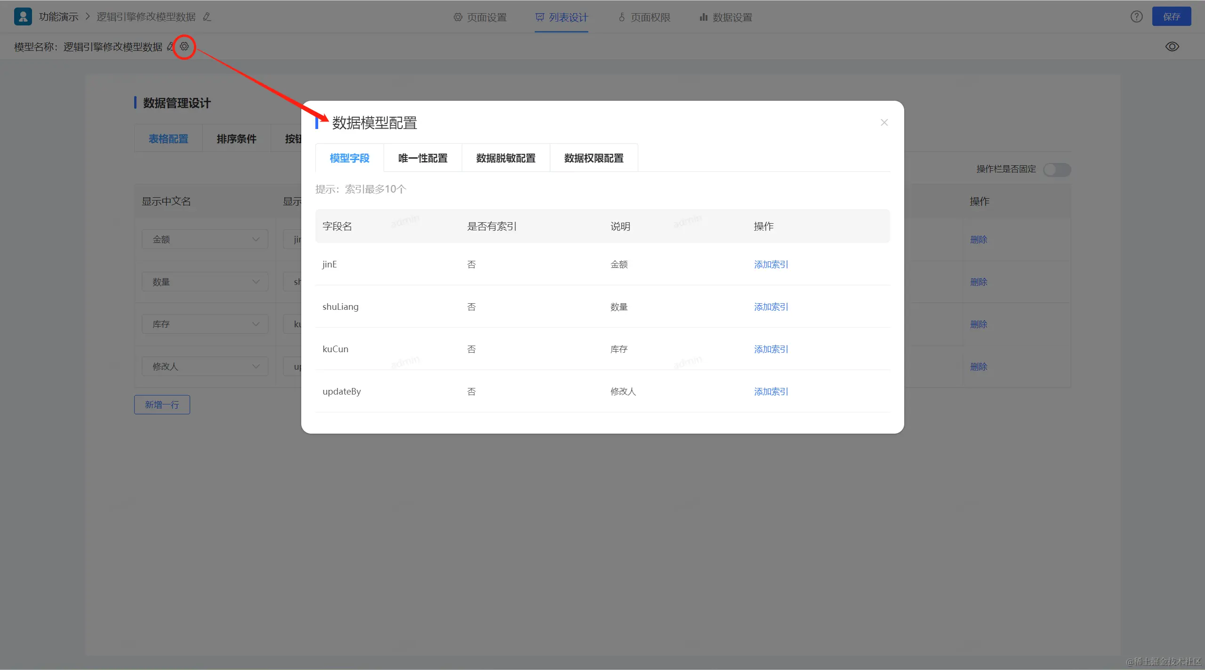Click 添加索引 for jinE field
The height and width of the screenshot is (670, 1205).
(771, 264)
